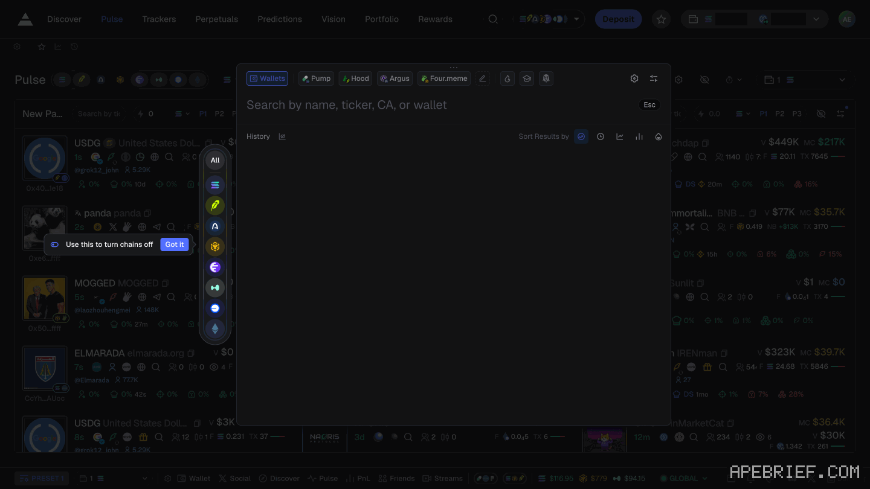
Task: Edit the filter chips with pencil icon
Action: click(482, 78)
